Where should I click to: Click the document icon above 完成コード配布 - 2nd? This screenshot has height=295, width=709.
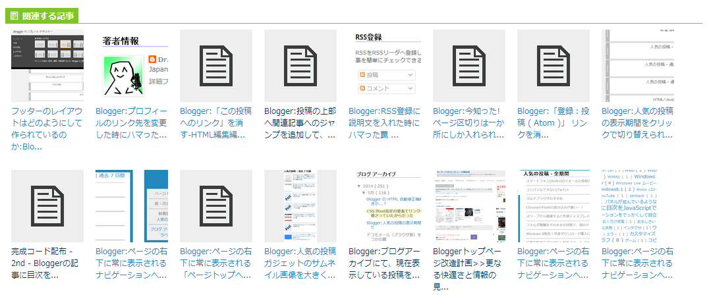point(47,206)
